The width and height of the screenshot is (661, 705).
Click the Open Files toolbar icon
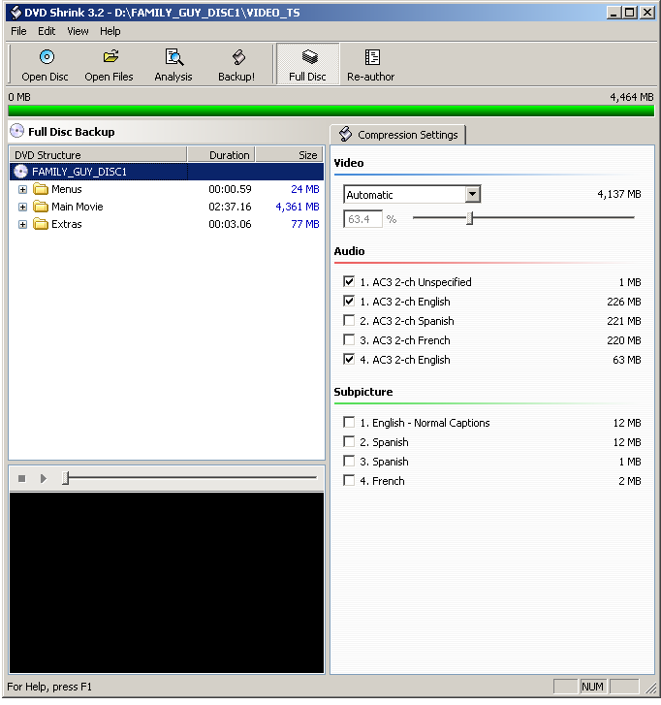tap(110, 57)
